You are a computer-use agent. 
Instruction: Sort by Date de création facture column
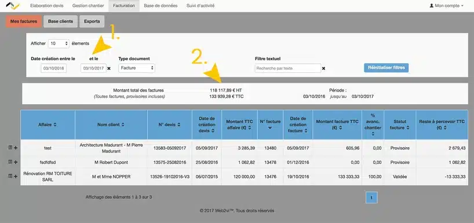tap(298, 125)
